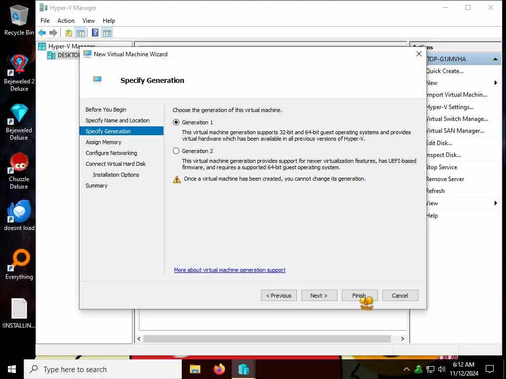Image resolution: width=506 pixels, height=379 pixels.
Task: Select the Everything search desktop shortcut
Action: coord(19,265)
